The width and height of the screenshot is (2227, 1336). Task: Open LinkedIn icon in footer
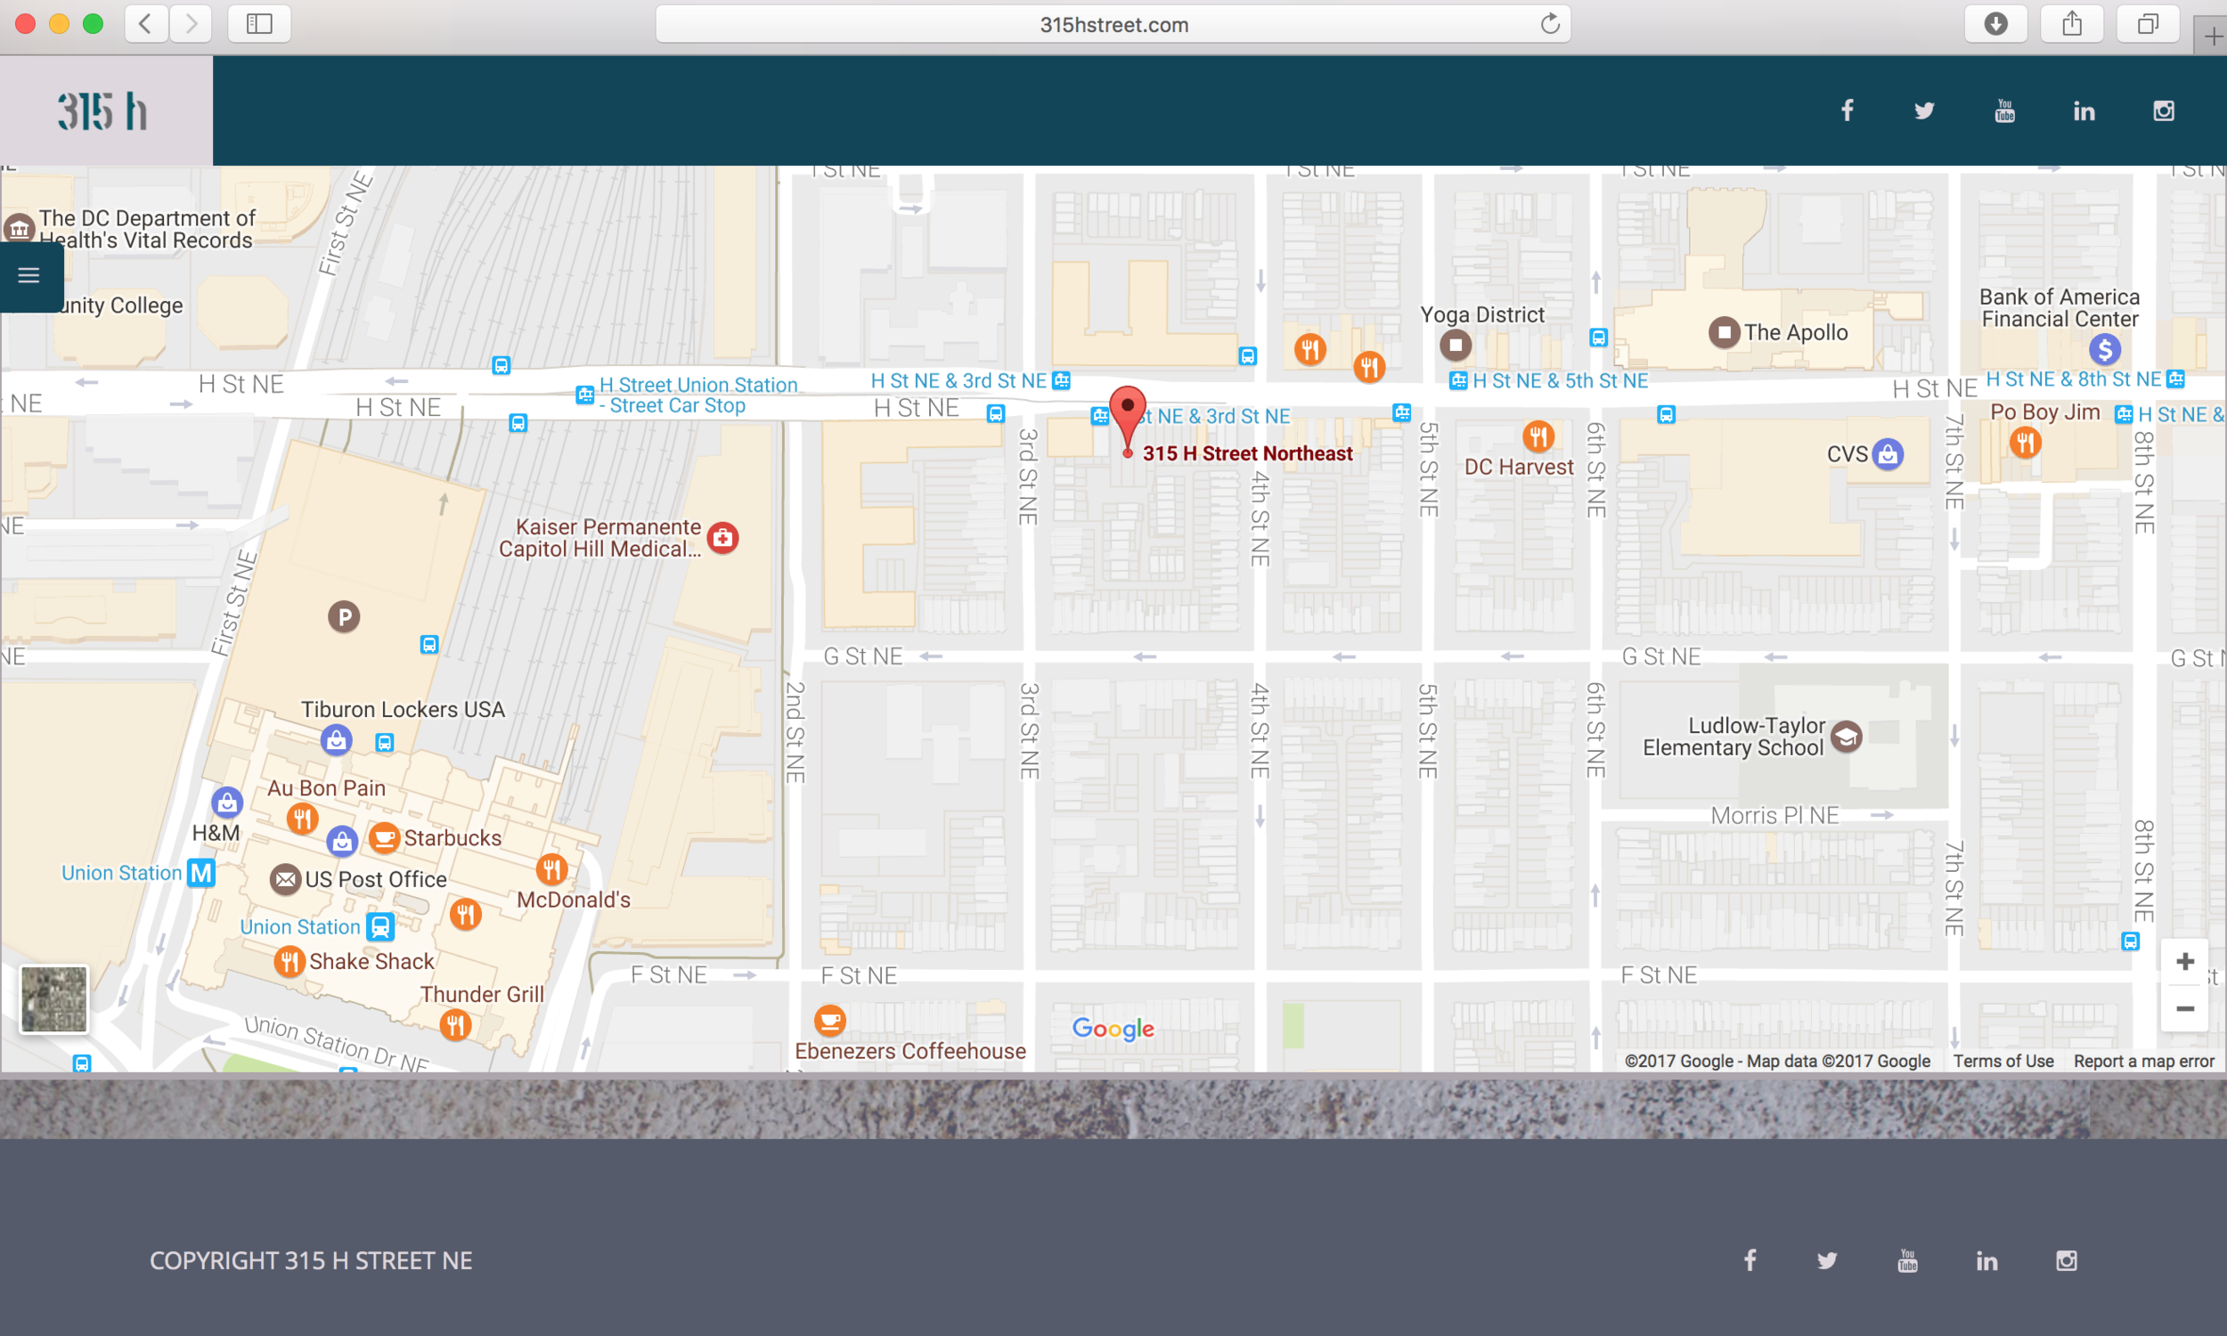1986,1260
